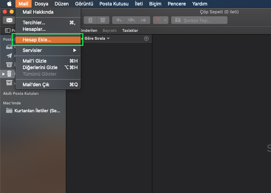Select the Inbox tray icon in sidebar

(9, 47)
